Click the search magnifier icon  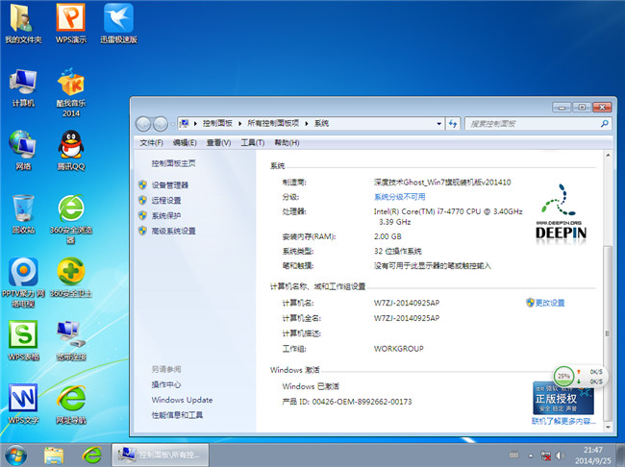[x=604, y=124]
